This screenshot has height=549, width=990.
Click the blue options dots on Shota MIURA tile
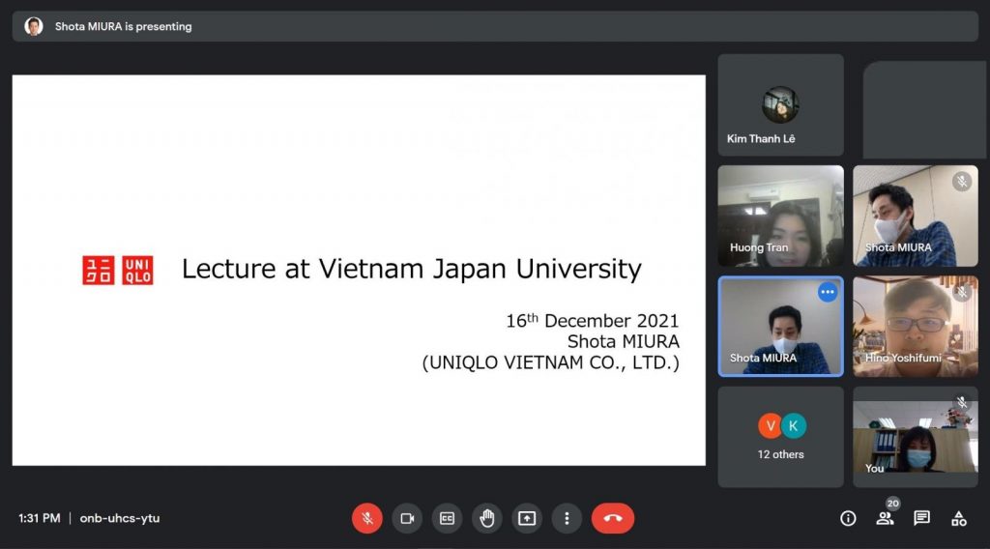[828, 292]
